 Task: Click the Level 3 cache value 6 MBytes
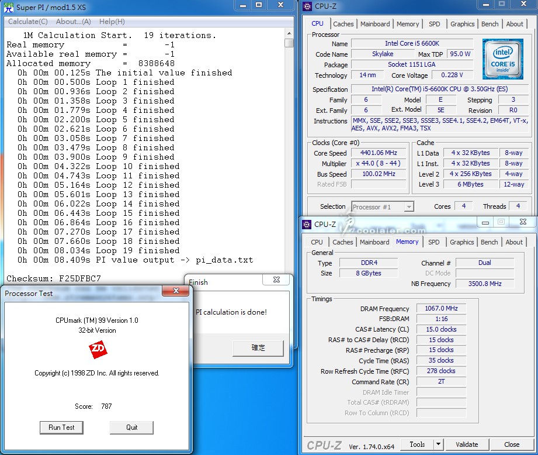click(x=470, y=184)
